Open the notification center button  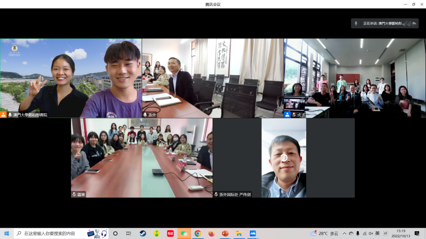point(417,233)
